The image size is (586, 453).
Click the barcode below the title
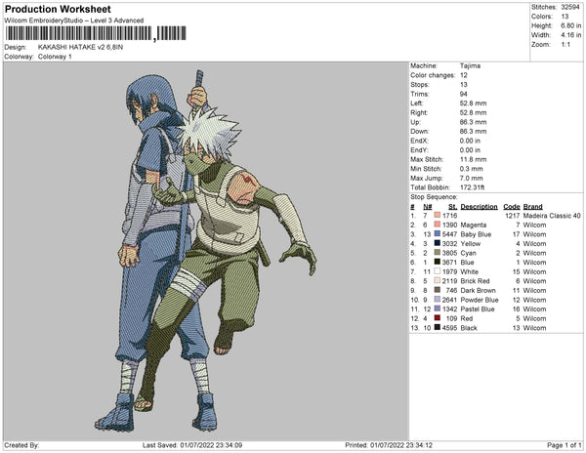pyautogui.click(x=96, y=33)
